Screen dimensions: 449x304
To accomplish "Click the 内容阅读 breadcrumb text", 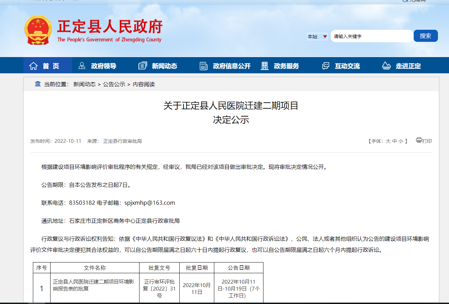I will 144,84.
